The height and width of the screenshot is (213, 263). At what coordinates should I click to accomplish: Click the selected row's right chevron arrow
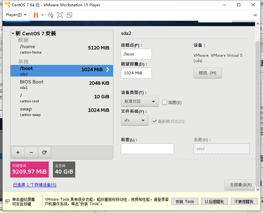coord(108,70)
